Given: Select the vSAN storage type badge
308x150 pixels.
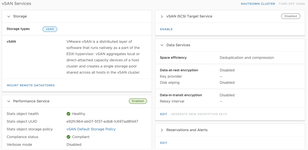Looking at the screenshot, I should tap(50, 29).
